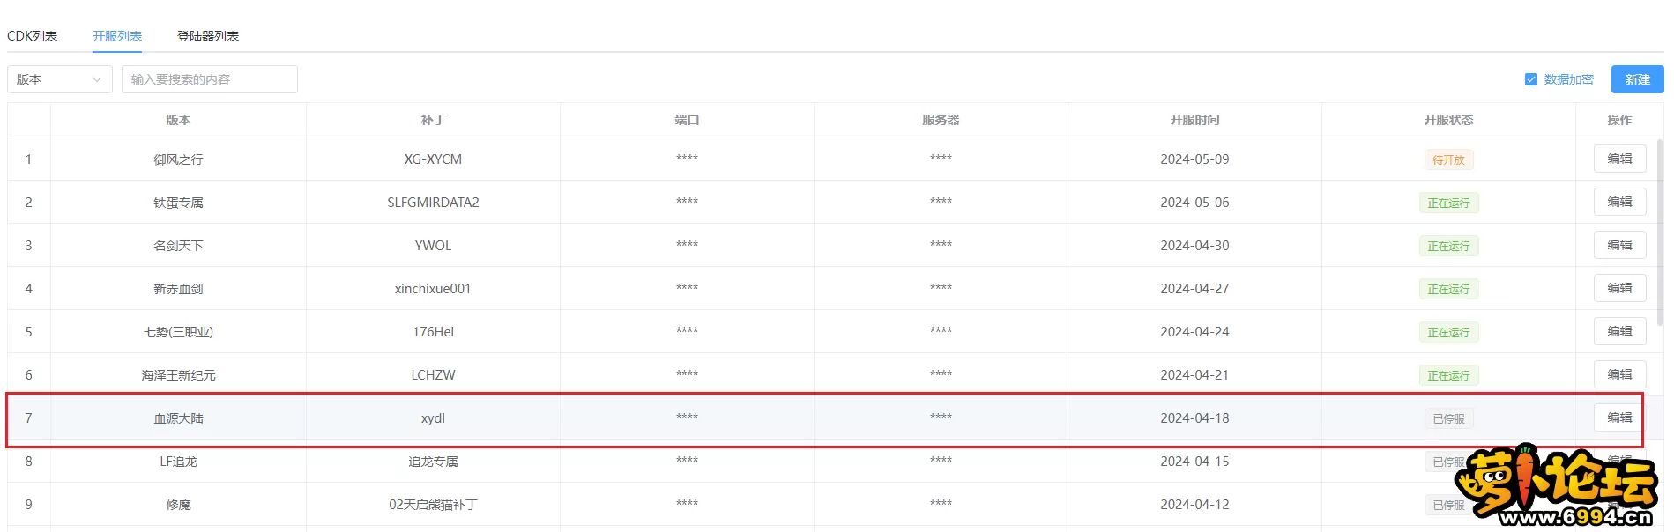Click the LF追龙 version cell
The width and height of the screenshot is (1674, 532).
coord(178,462)
